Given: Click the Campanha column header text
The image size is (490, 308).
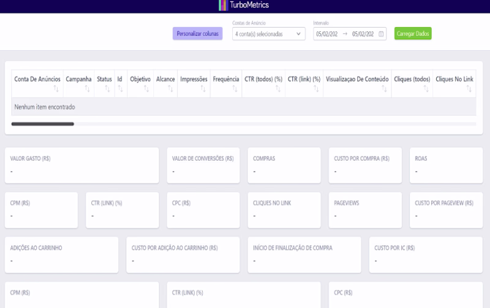Looking at the screenshot, I should [78, 79].
